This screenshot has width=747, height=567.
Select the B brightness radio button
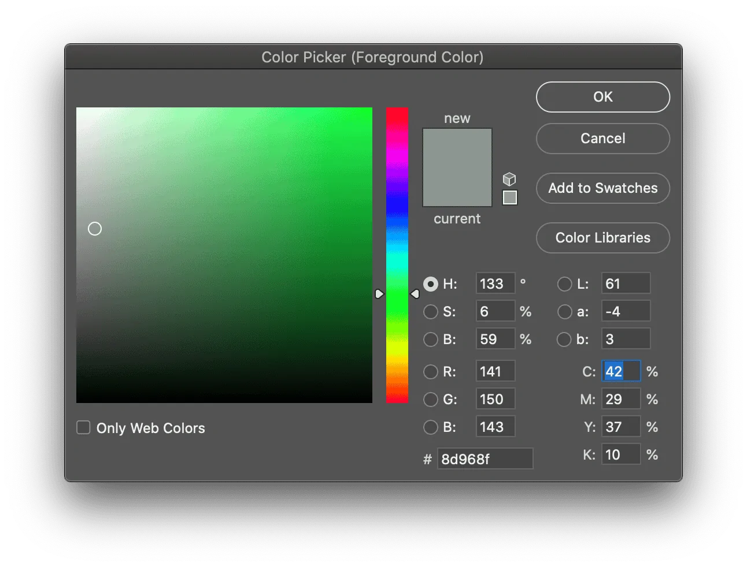(431, 339)
